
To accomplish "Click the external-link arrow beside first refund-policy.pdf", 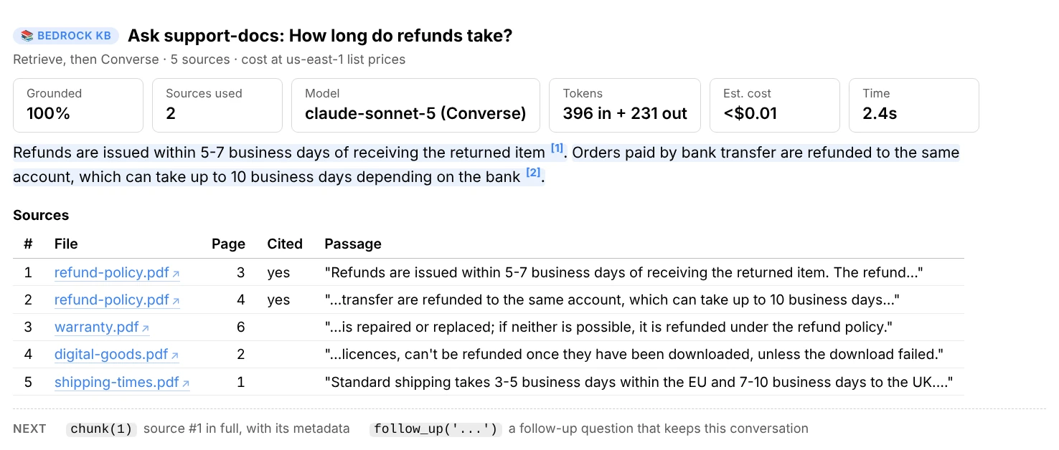I will tap(176, 274).
